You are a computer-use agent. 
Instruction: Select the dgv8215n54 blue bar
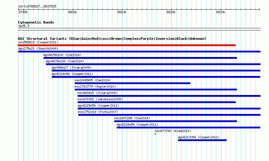[169, 109]
